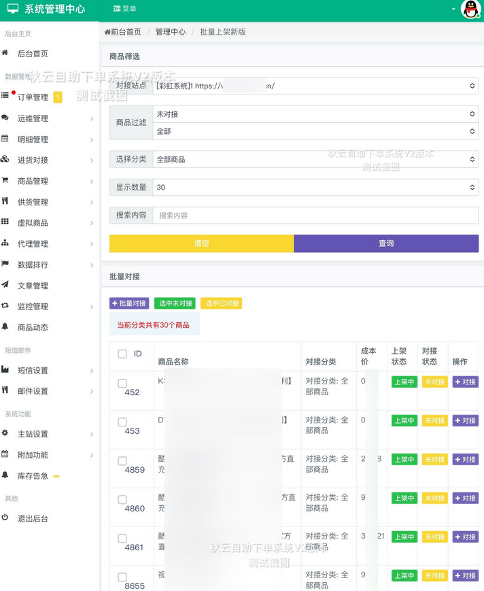Click the calendar icon for 附加功能
This screenshot has width=484, height=591.
[5, 454]
